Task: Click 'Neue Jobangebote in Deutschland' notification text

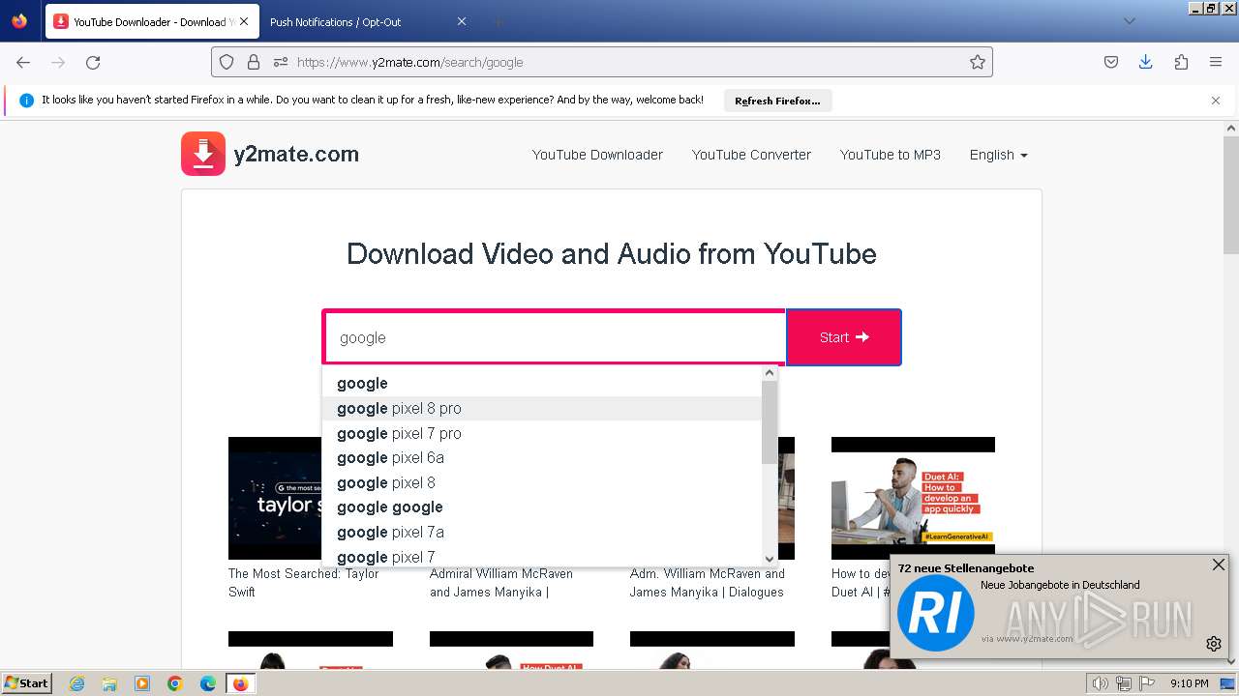Action: pyautogui.click(x=1060, y=585)
